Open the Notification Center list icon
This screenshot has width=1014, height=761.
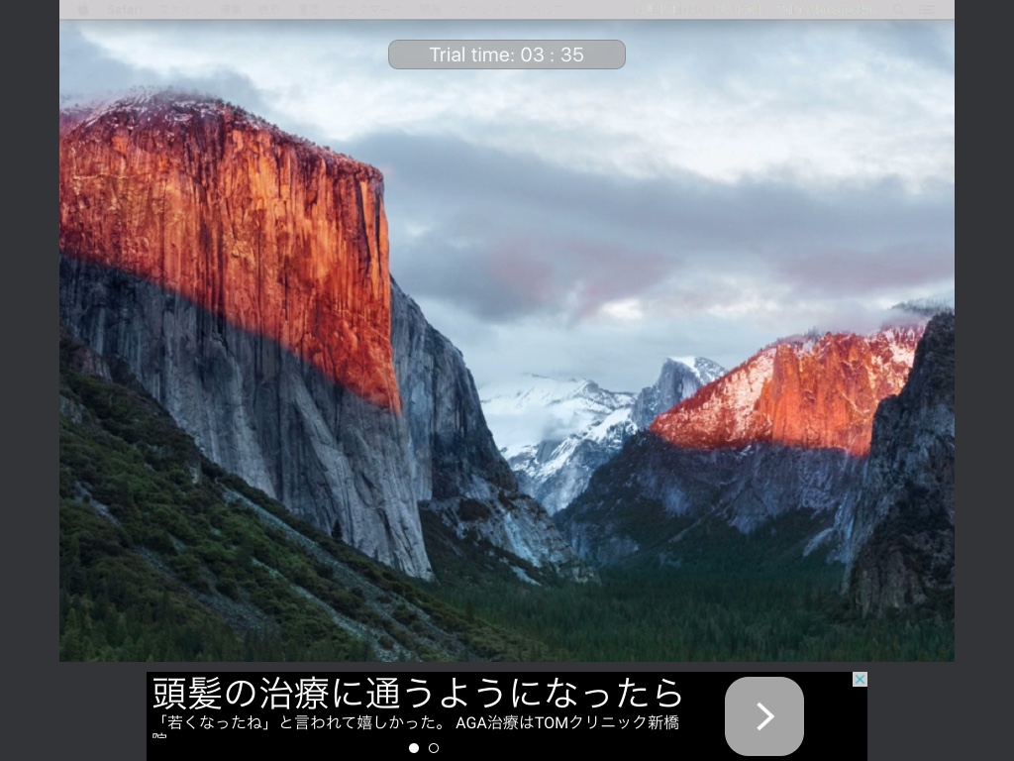pos(927,9)
